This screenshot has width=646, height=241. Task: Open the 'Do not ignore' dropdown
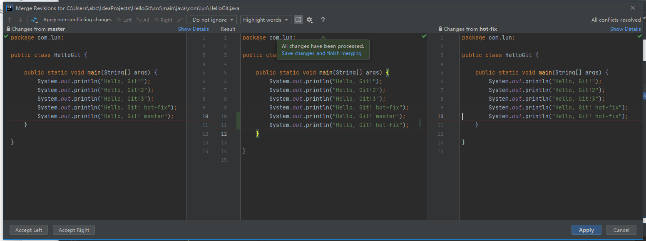click(x=213, y=20)
